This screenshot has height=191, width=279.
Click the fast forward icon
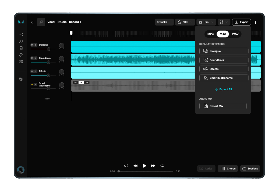pos(153,166)
